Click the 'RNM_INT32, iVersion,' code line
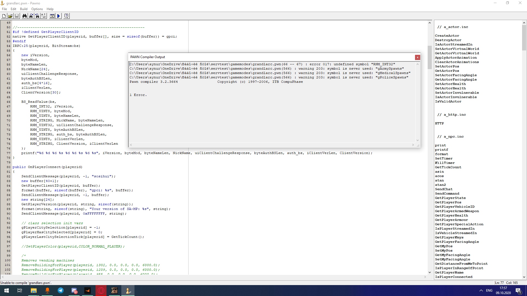 pos(52,106)
